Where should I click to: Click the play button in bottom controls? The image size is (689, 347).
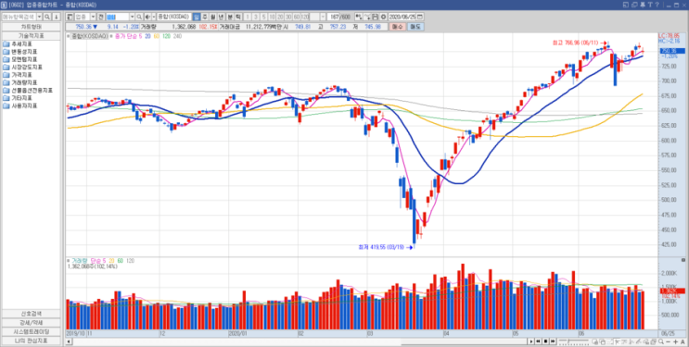(530, 341)
